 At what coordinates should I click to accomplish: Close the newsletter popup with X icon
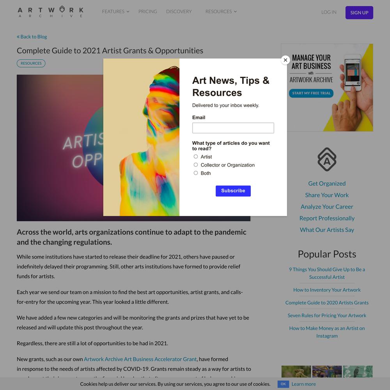point(285,60)
